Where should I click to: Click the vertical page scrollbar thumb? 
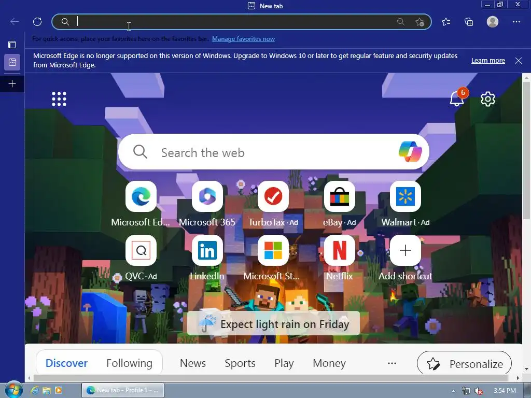[x=526, y=151]
